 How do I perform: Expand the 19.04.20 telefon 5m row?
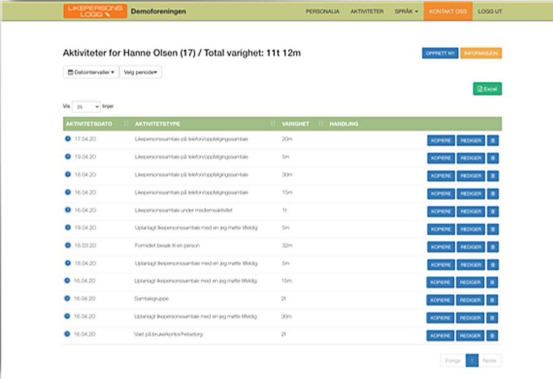68,156
